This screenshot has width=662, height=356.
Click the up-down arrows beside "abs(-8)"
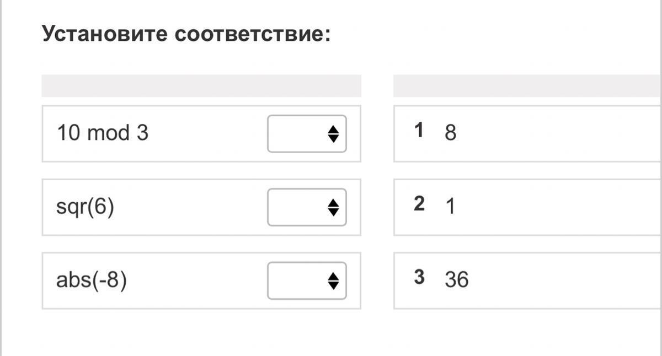pos(333,281)
